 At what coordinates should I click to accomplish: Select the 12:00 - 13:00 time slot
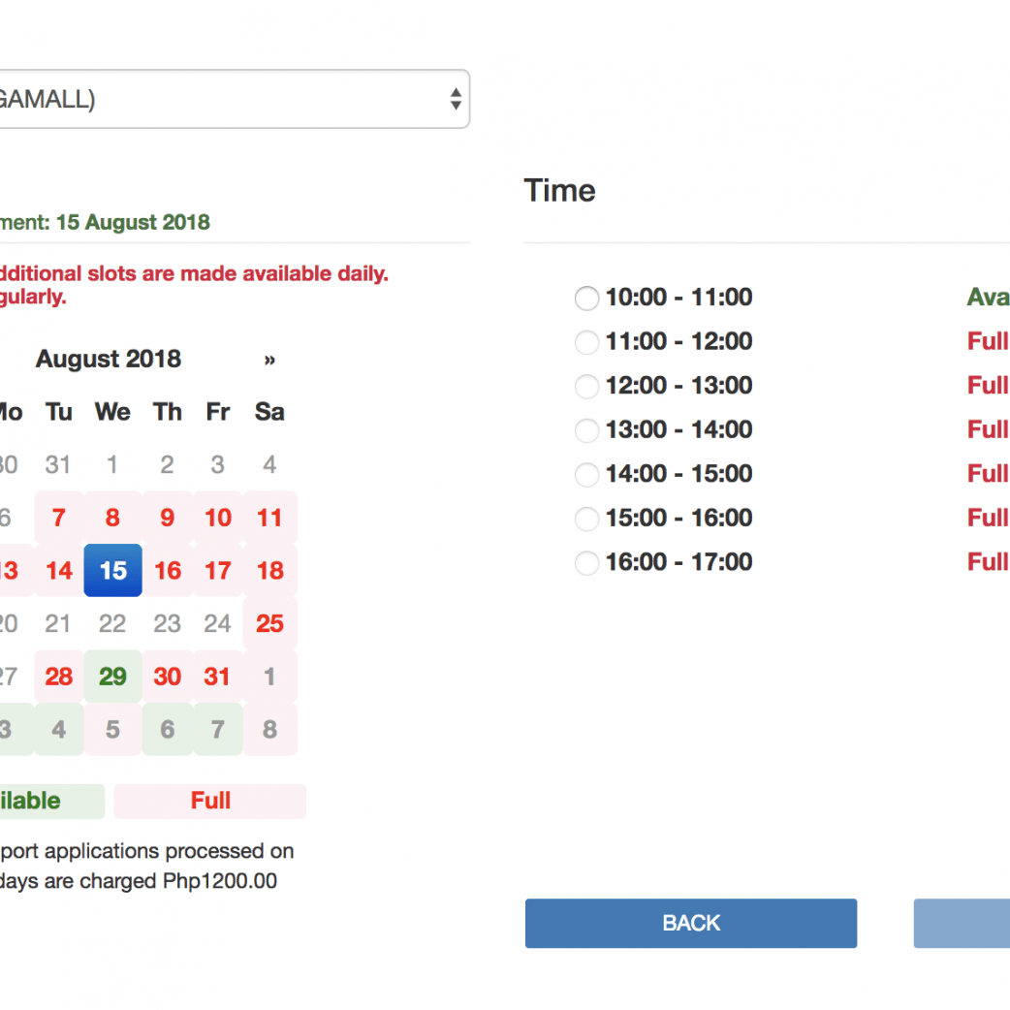(586, 387)
